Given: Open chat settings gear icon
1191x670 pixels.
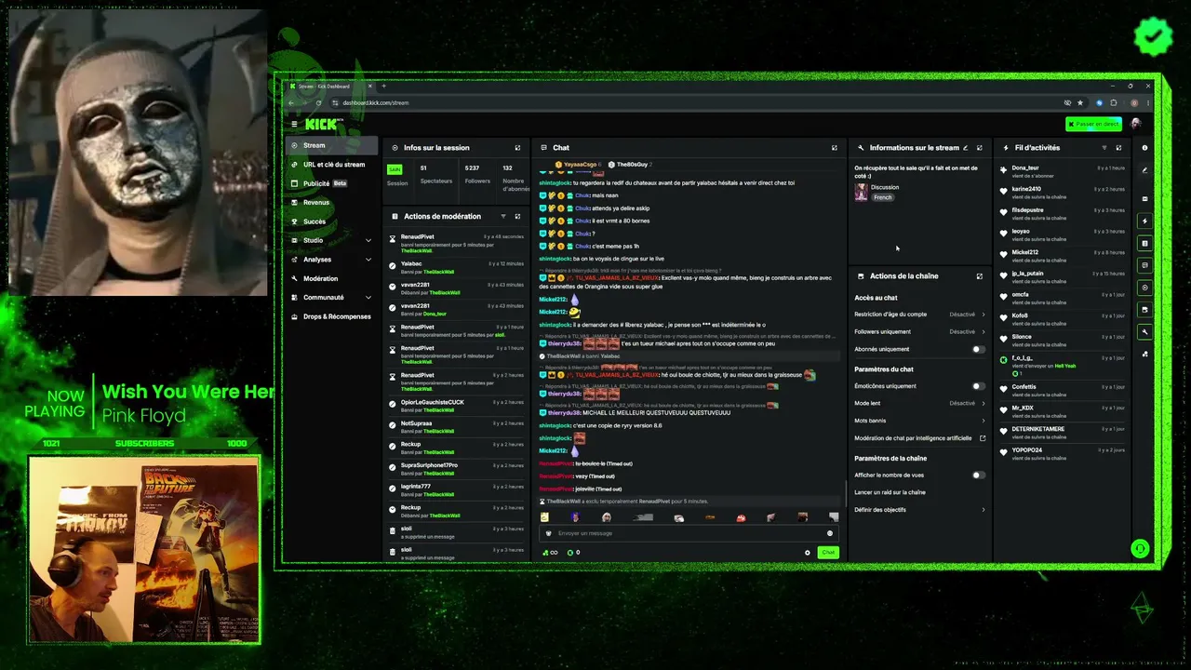Looking at the screenshot, I should point(807,553).
